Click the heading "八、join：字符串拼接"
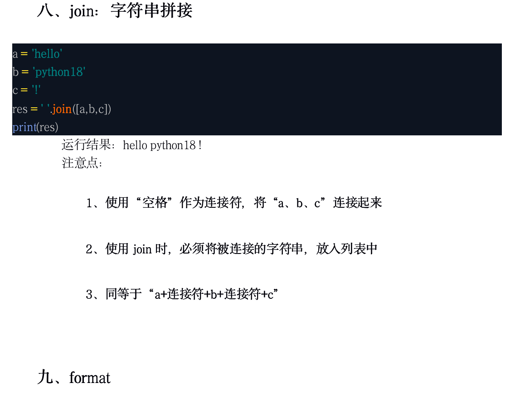 point(115,11)
